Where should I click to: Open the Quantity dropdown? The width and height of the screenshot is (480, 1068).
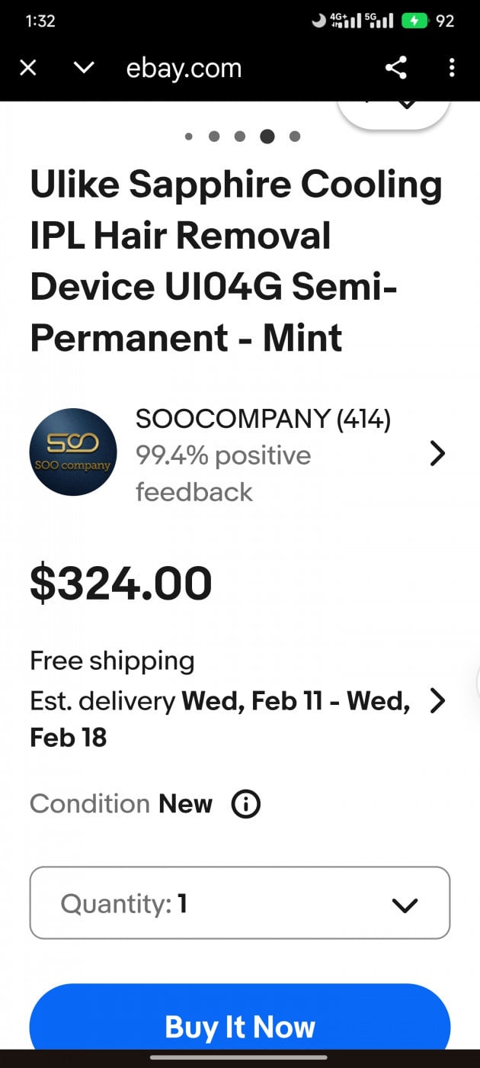pyautogui.click(x=240, y=903)
